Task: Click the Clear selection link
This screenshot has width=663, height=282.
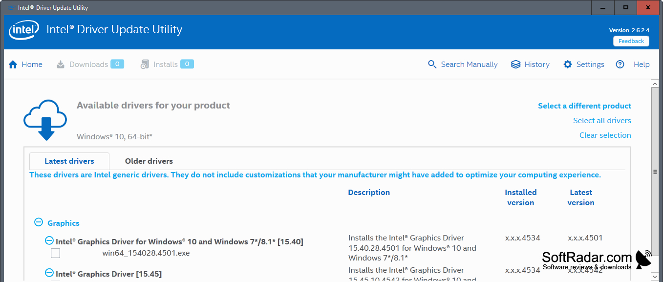Action: click(x=605, y=135)
